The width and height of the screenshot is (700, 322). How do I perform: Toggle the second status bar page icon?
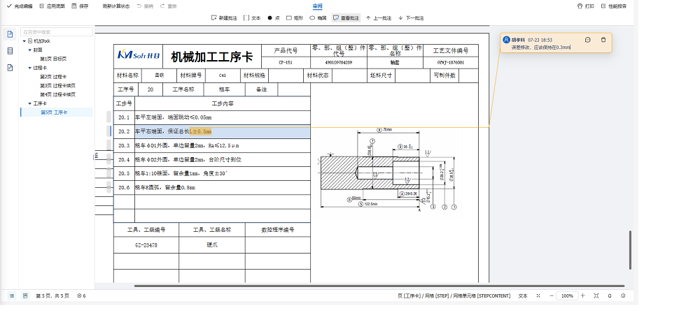coord(25,295)
